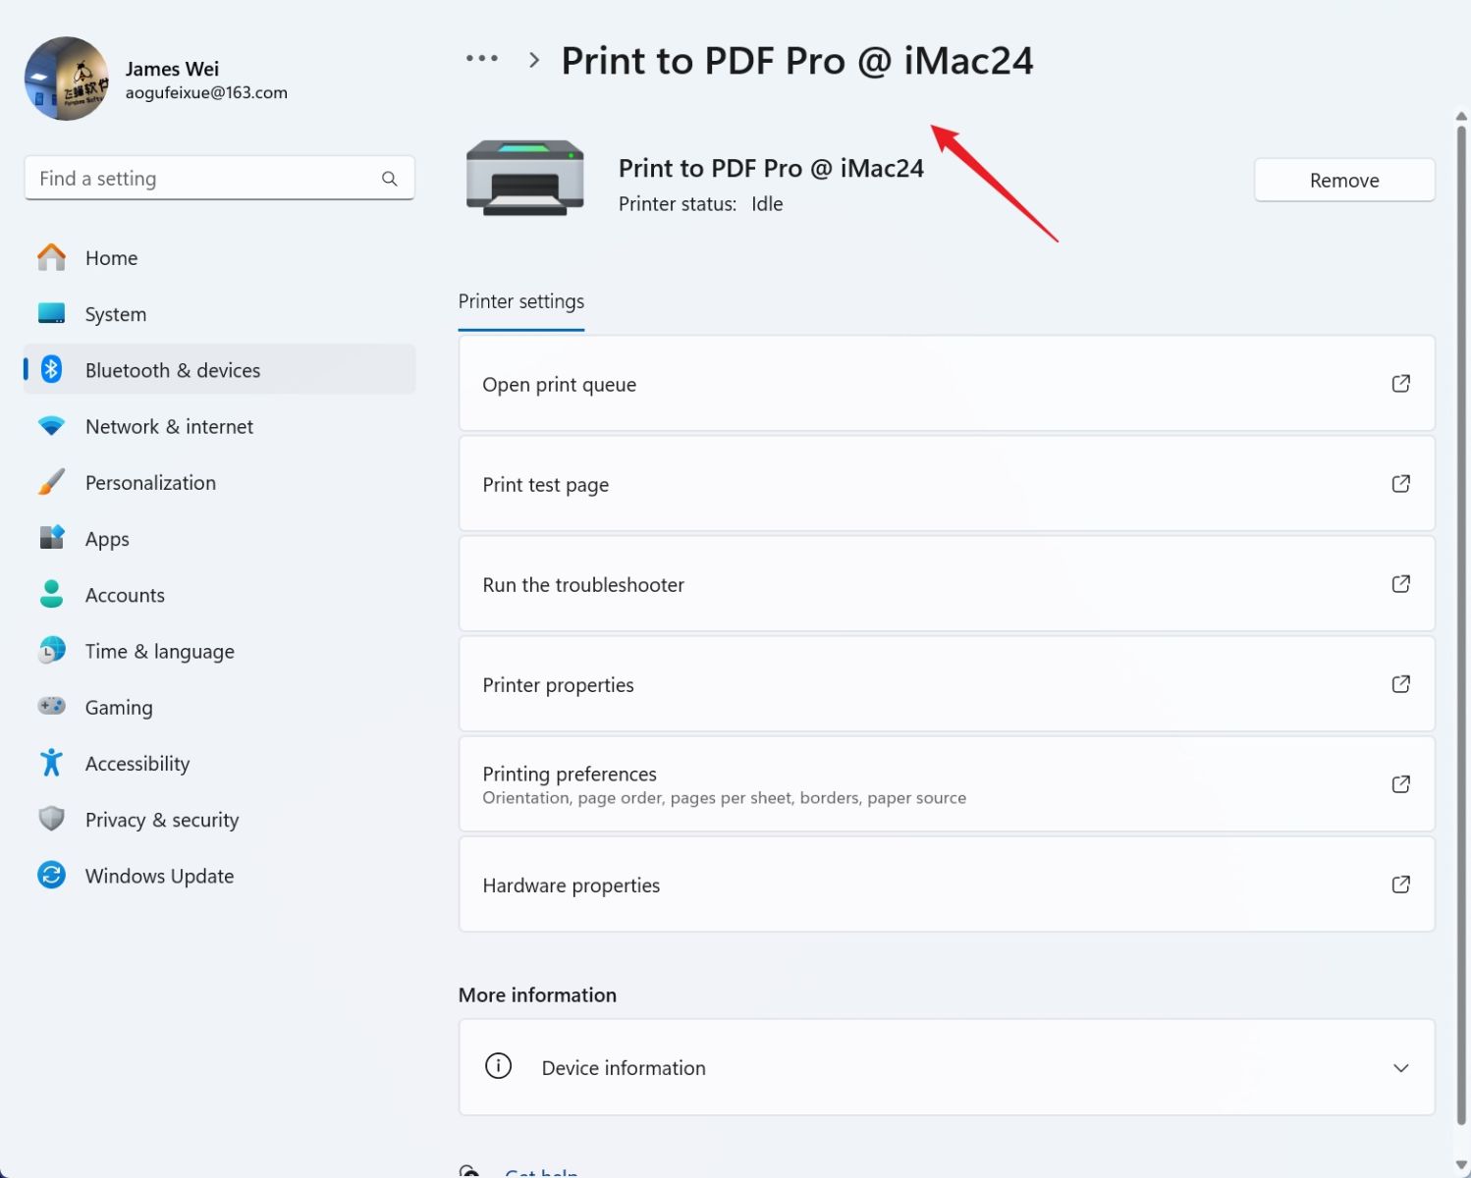Open Printer properties

tap(947, 684)
